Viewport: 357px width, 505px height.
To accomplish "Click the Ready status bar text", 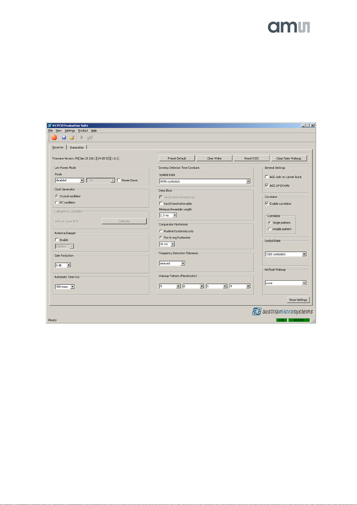I will pyautogui.click(x=52, y=320).
